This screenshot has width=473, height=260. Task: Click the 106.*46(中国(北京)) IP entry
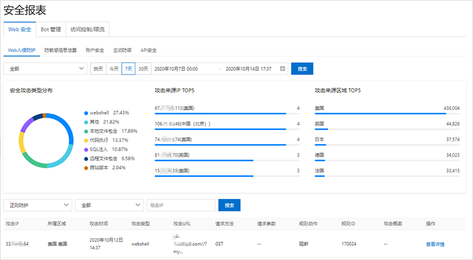(183, 123)
